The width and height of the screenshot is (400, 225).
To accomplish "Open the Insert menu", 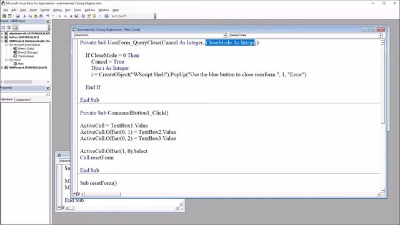I will (33, 10).
